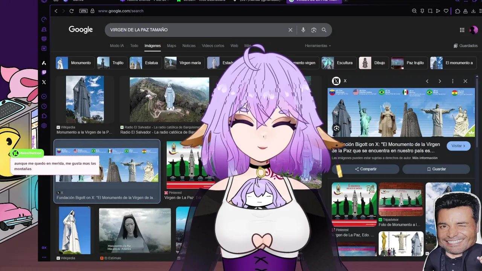482x271 pixels.
Task: Open Extensions cube icon in sidebar
Action: coord(44,116)
